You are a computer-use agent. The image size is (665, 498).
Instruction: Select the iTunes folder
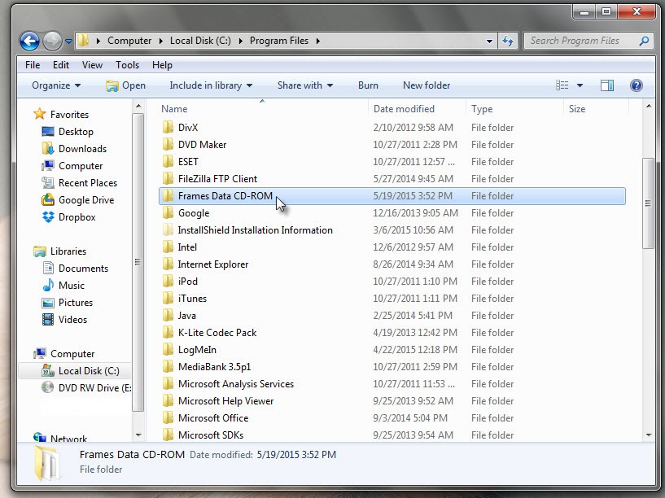[392, 299]
